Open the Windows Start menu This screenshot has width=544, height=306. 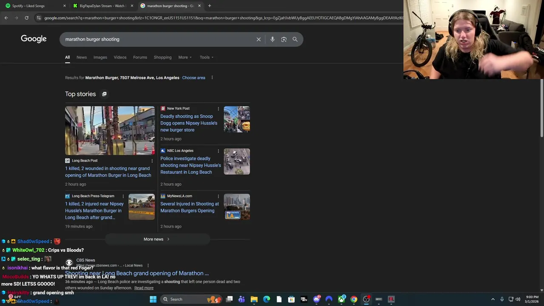point(153,299)
